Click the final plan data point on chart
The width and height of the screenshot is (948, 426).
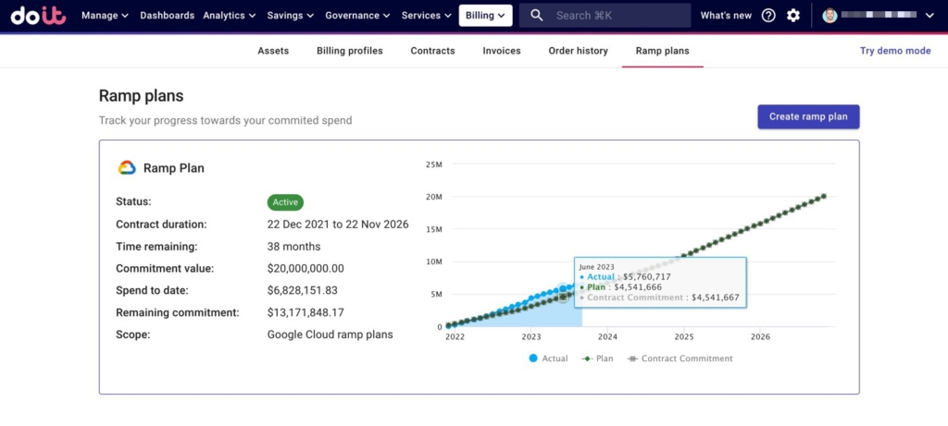click(x=824, y=196)
